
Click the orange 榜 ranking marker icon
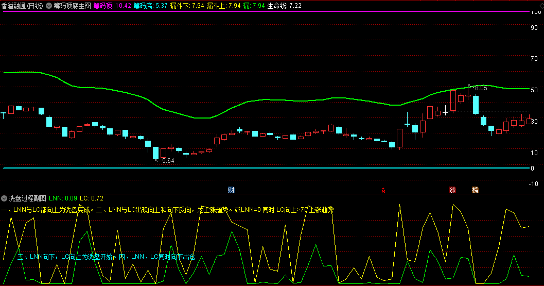click(475, 190)
